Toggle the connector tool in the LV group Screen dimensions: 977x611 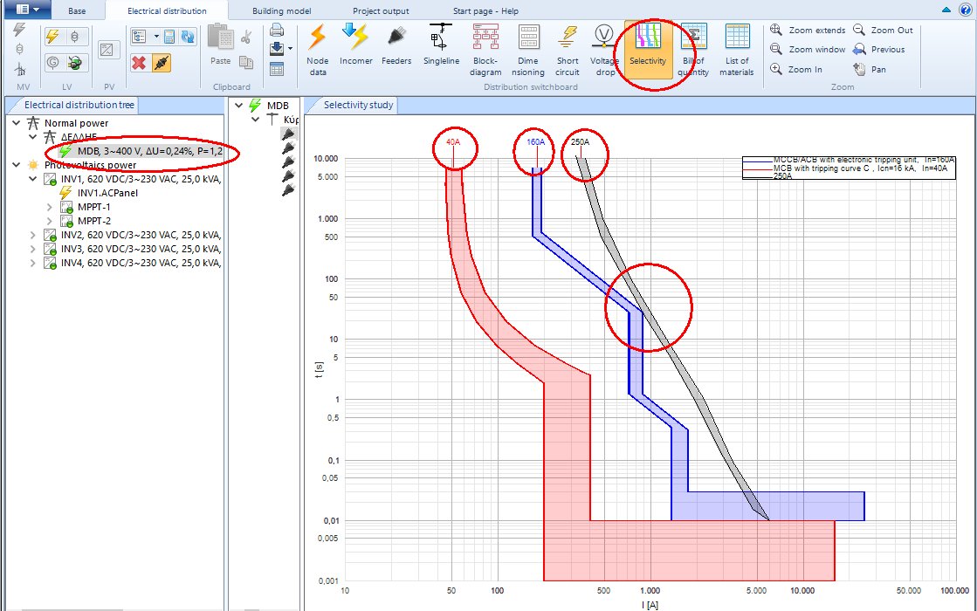pyautogui.click(x=74, y=62)
